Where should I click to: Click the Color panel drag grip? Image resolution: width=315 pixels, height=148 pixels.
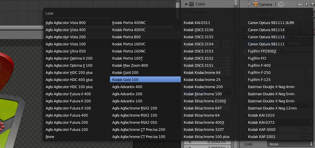(229, 4)
